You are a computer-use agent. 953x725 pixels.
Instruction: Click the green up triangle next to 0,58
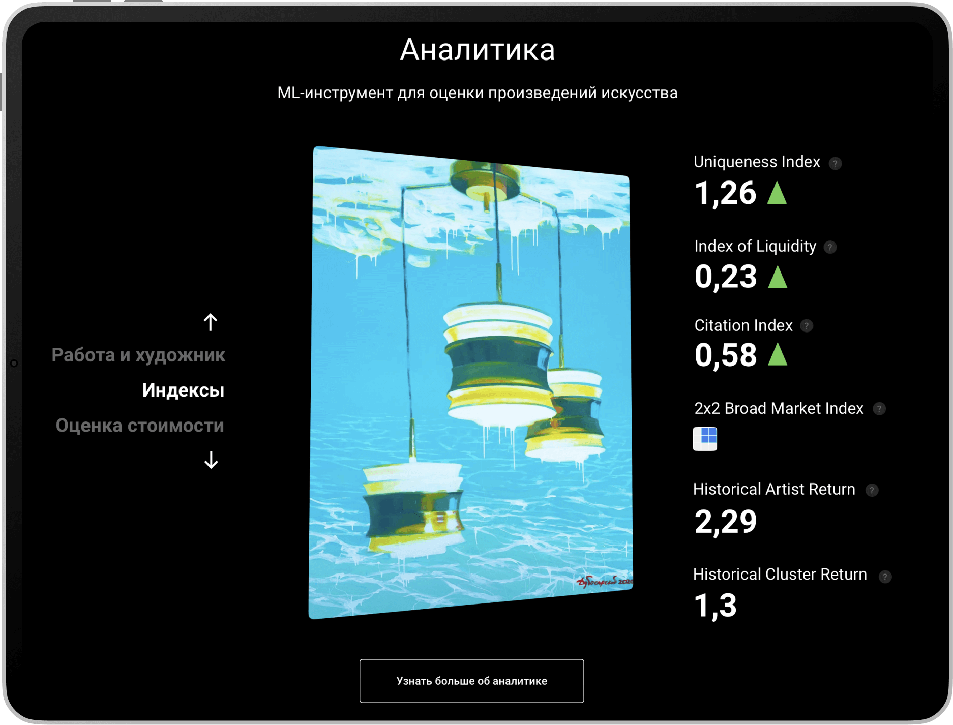point(778,355)
